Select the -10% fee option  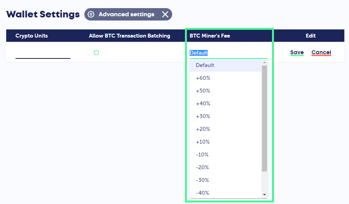pyautogui.click(x=202, y=154)
